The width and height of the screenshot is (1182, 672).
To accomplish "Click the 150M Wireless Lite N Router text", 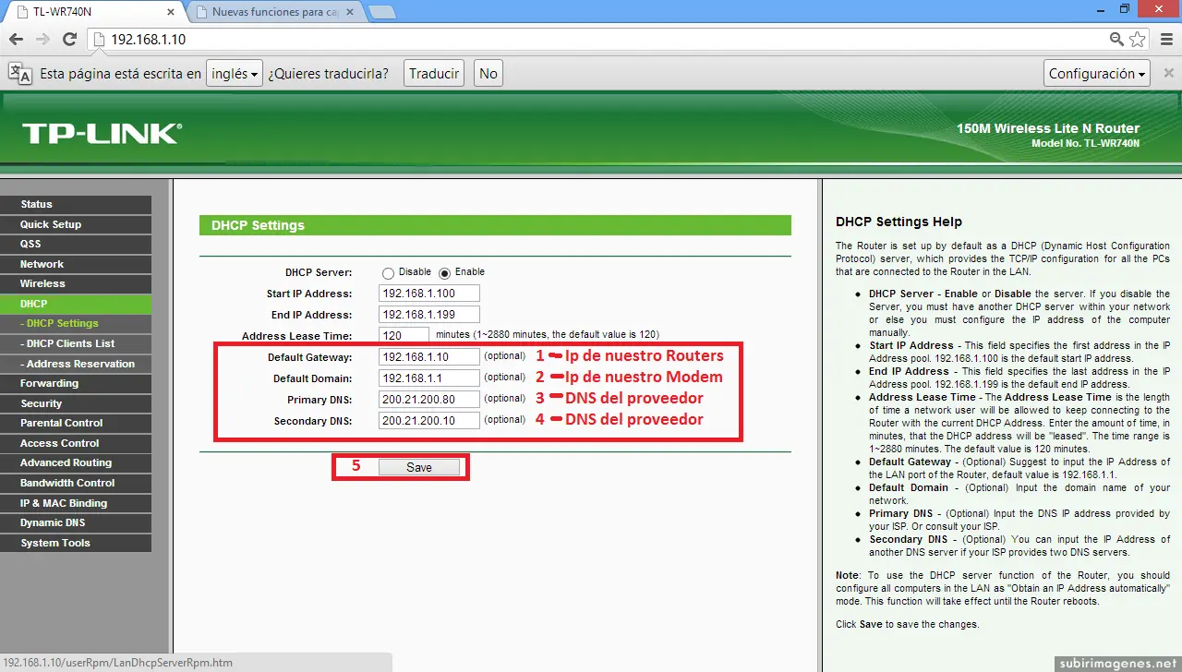I will click(1048, 128).
